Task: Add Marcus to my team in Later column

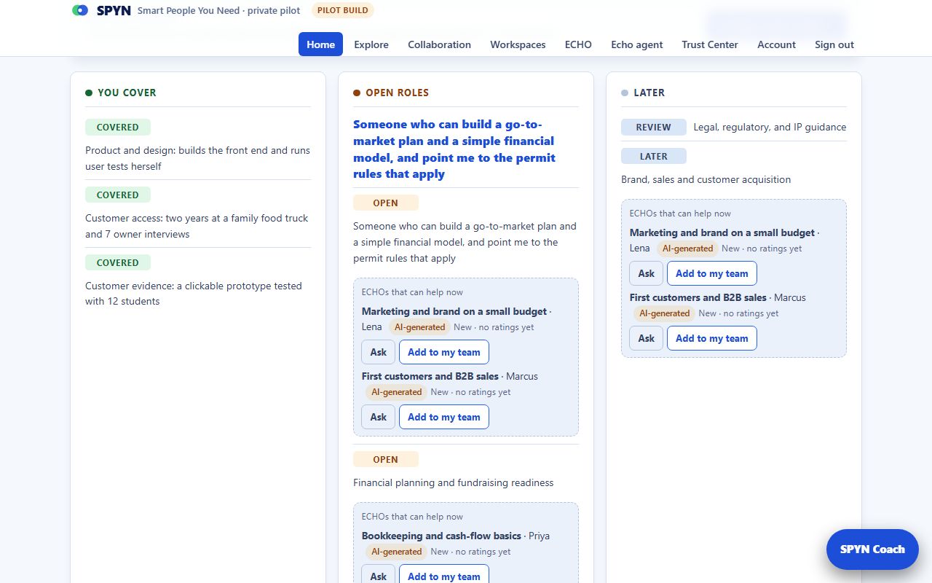Action: point(712,338)
